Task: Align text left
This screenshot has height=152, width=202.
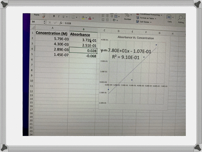Action: pos(103,16)
